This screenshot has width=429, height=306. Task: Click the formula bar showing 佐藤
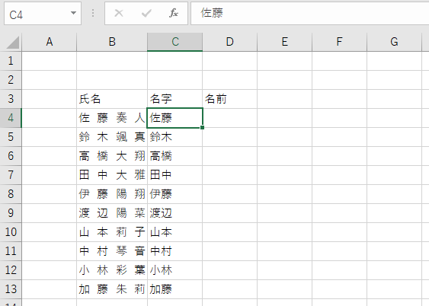(309, 13)
